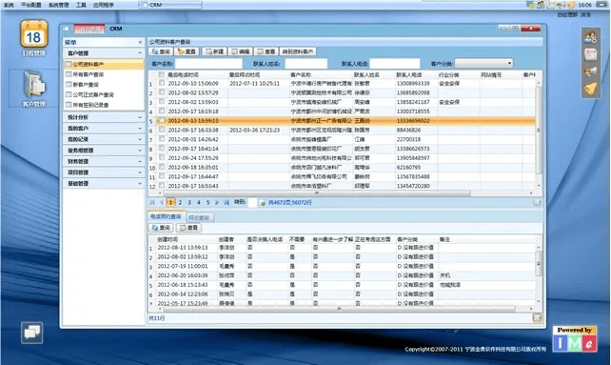Open the chat bubbles icon on desktop
Viewport: 611px width, 365px height.
pyautogui.click(x=32, y=333)
